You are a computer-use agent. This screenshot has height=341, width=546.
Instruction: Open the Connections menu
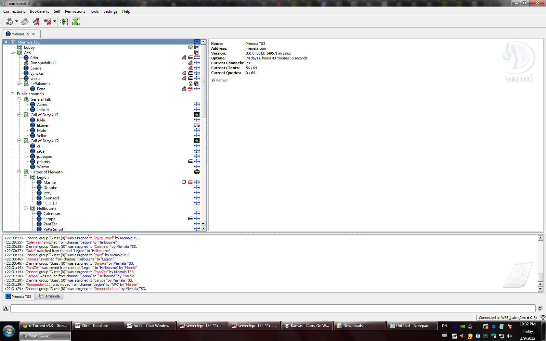click(x=14, y=11)
